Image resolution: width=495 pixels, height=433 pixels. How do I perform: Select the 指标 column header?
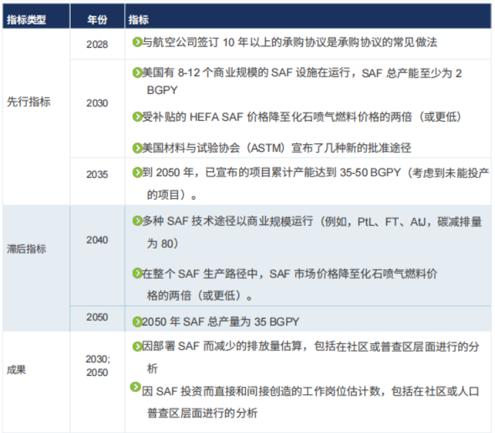tap(308, 16)
